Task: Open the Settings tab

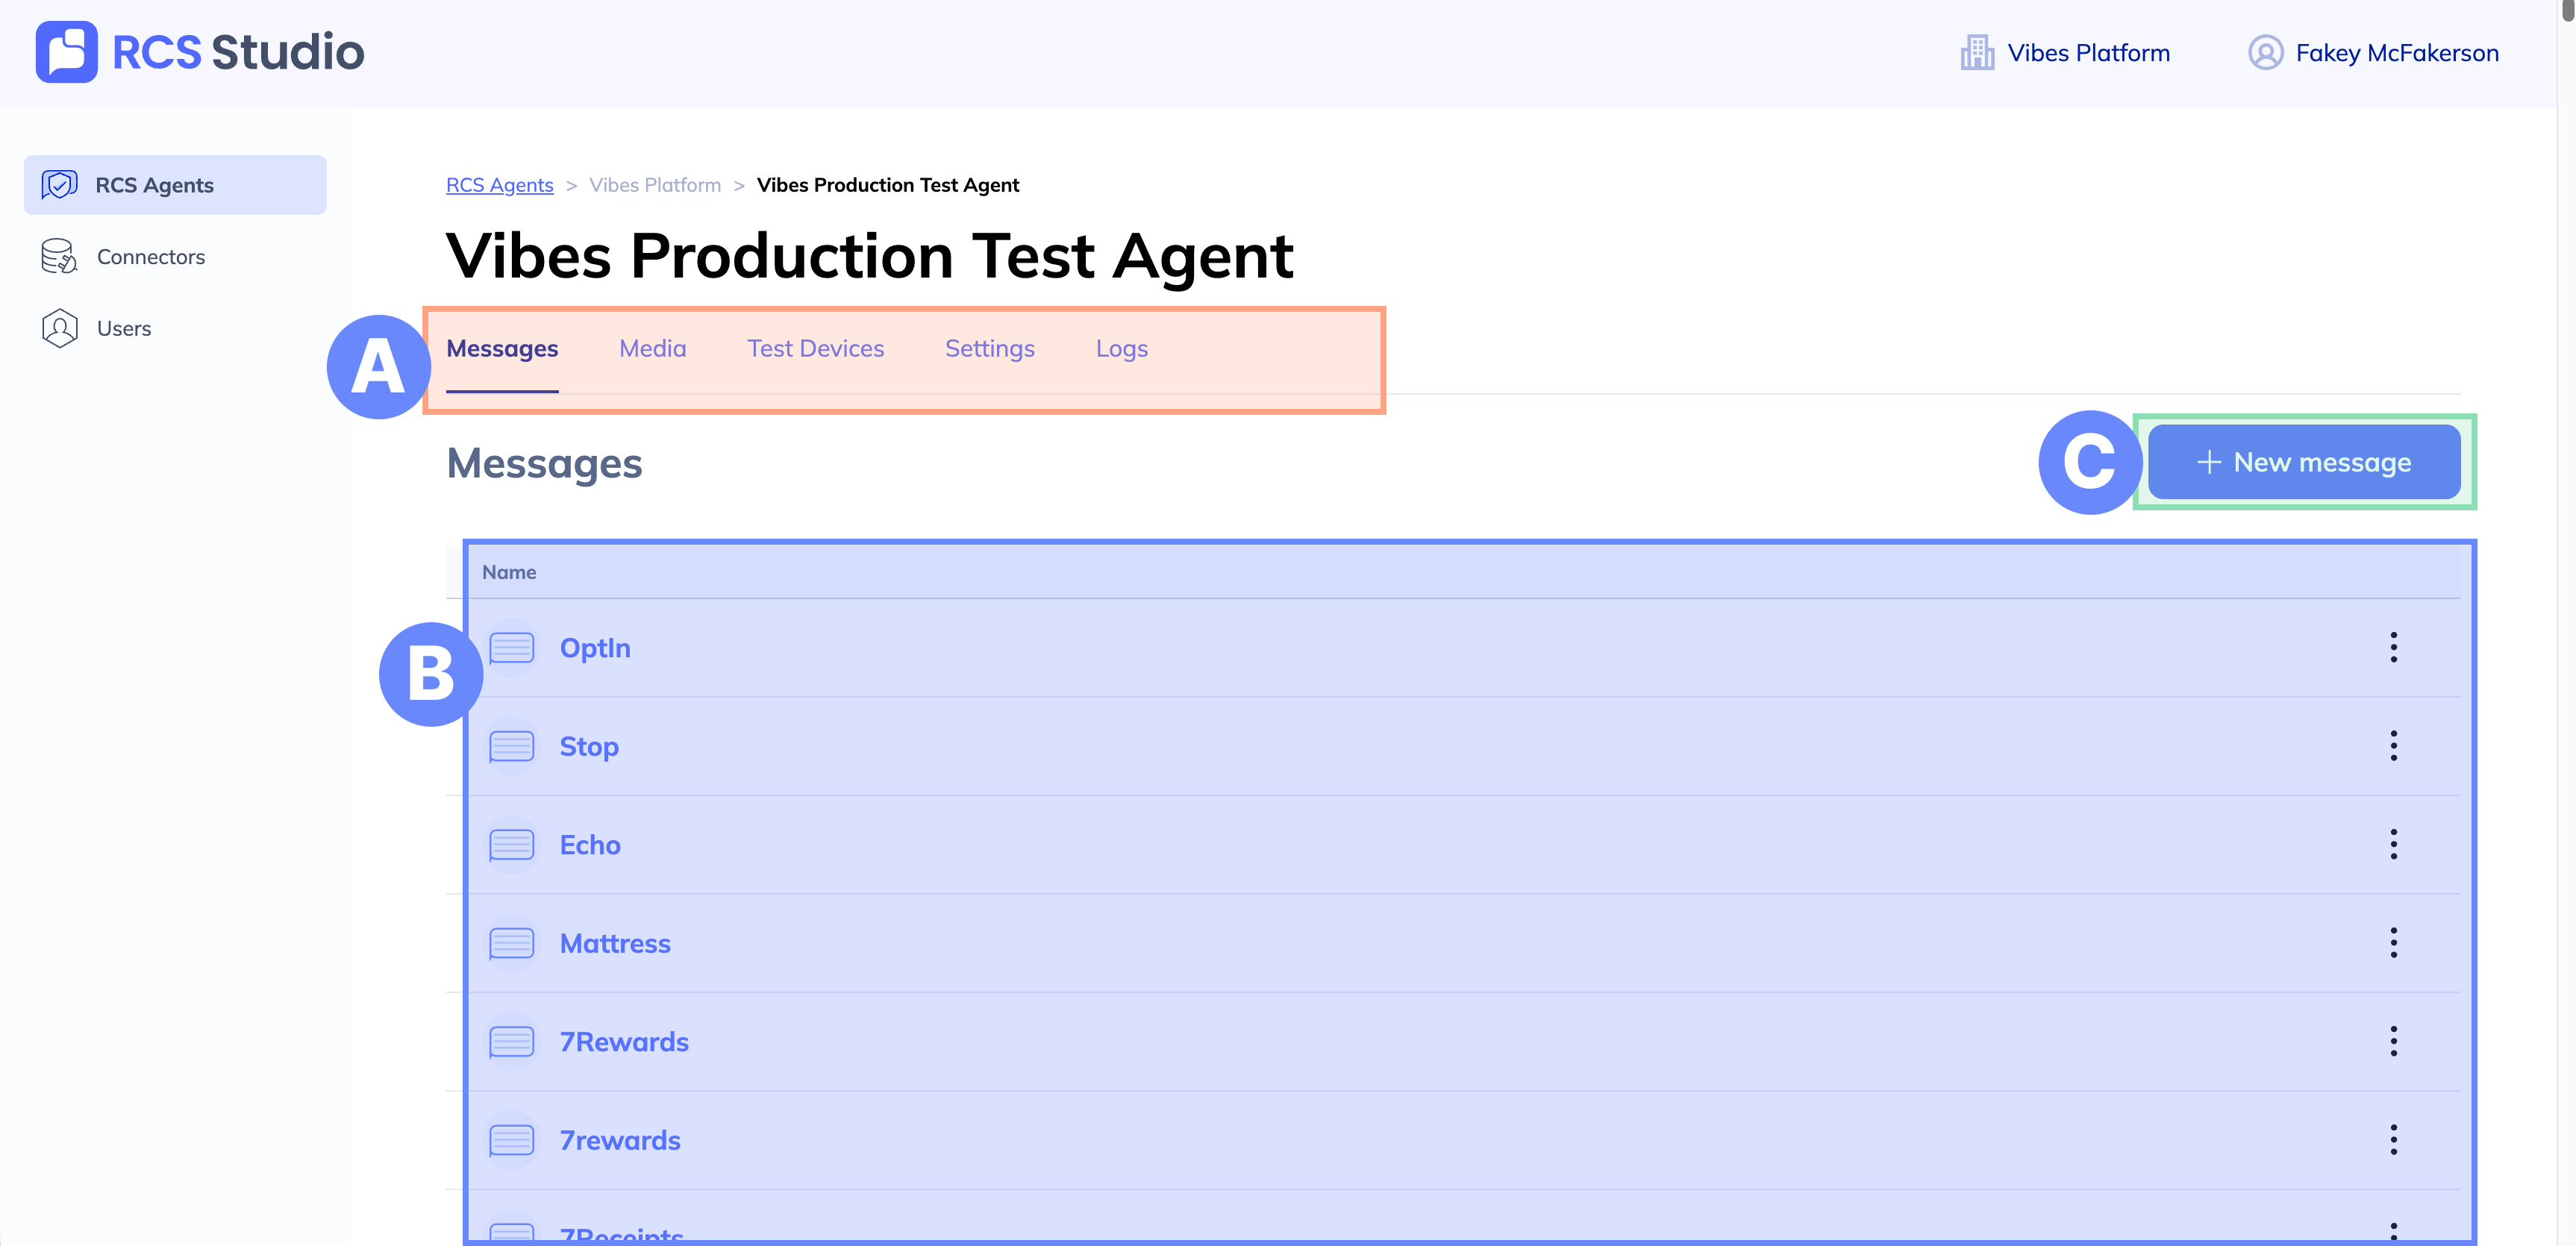Action: pos(989,349)
